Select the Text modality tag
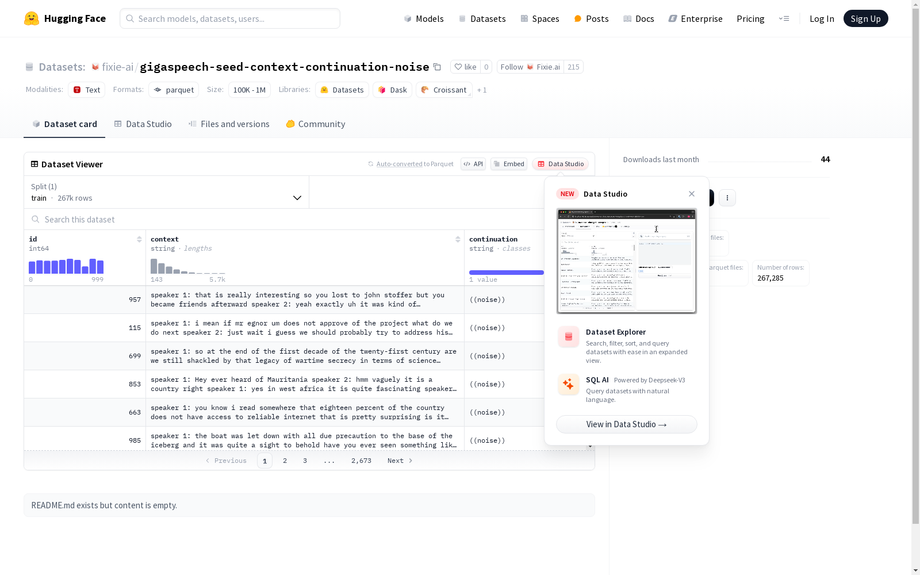This screenshot has height=575, width=920. 87,90
